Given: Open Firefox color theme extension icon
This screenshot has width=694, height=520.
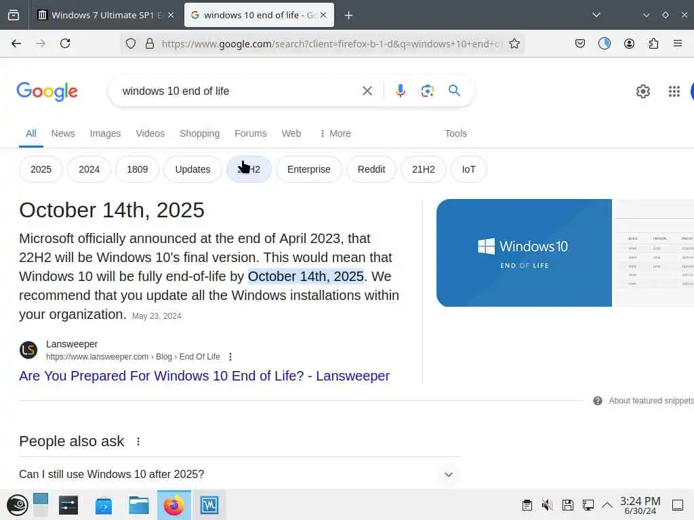Looking at the screenshot, I should (x=604, y=43).
